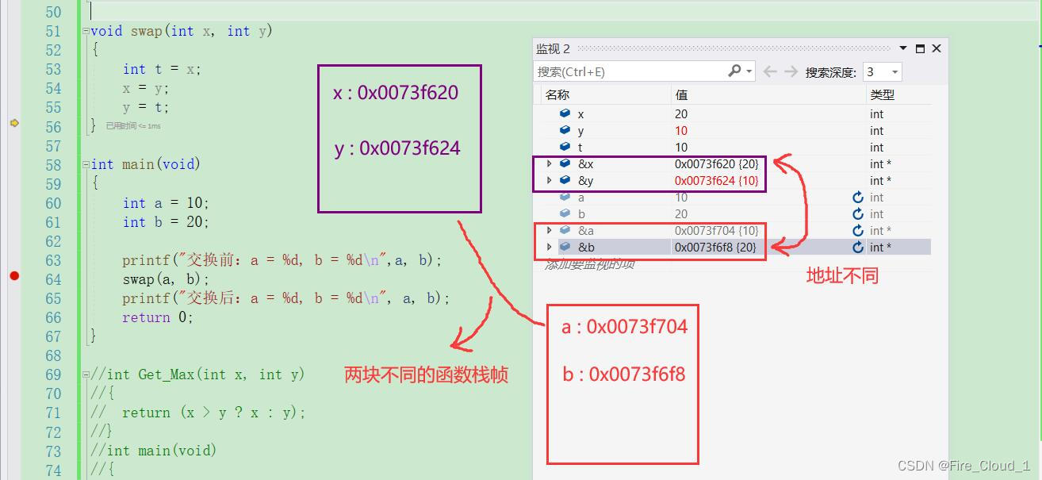The image size is (1042, 480).
Task: Click the refresh icon on the &b row
Action: click(x=857, y=247)
